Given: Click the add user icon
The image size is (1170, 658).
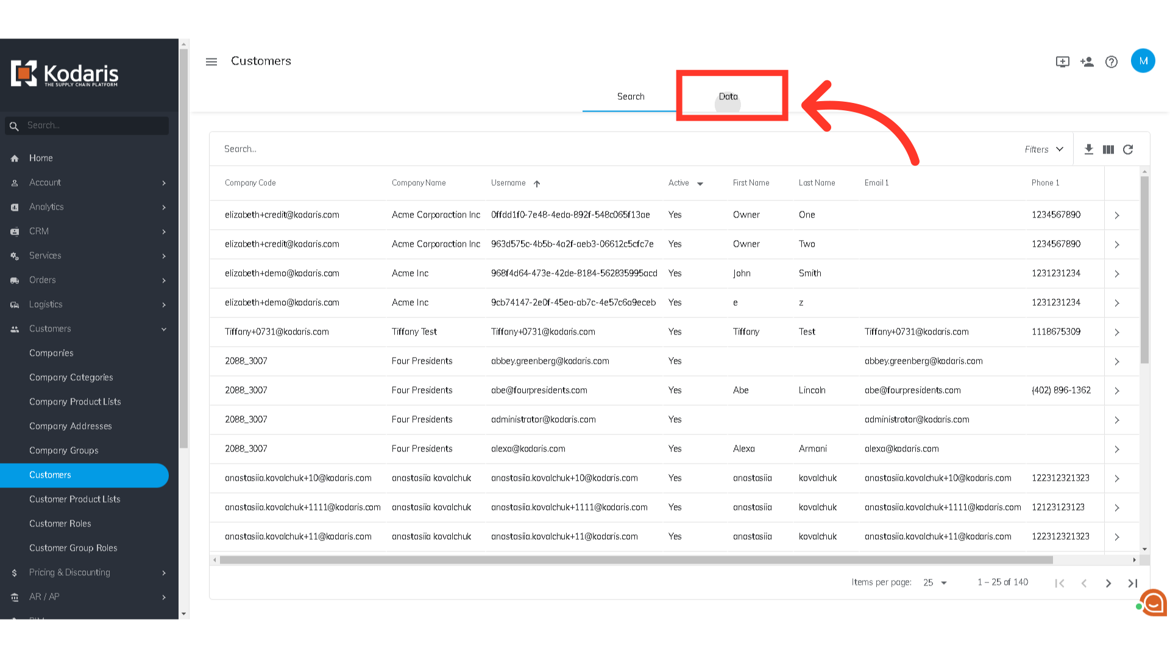Looking at the screenshot, I should tap(1087, 62).
